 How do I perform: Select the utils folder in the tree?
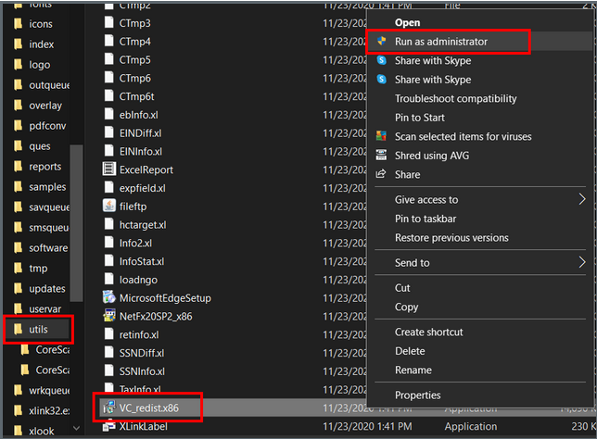click(37, 329)
